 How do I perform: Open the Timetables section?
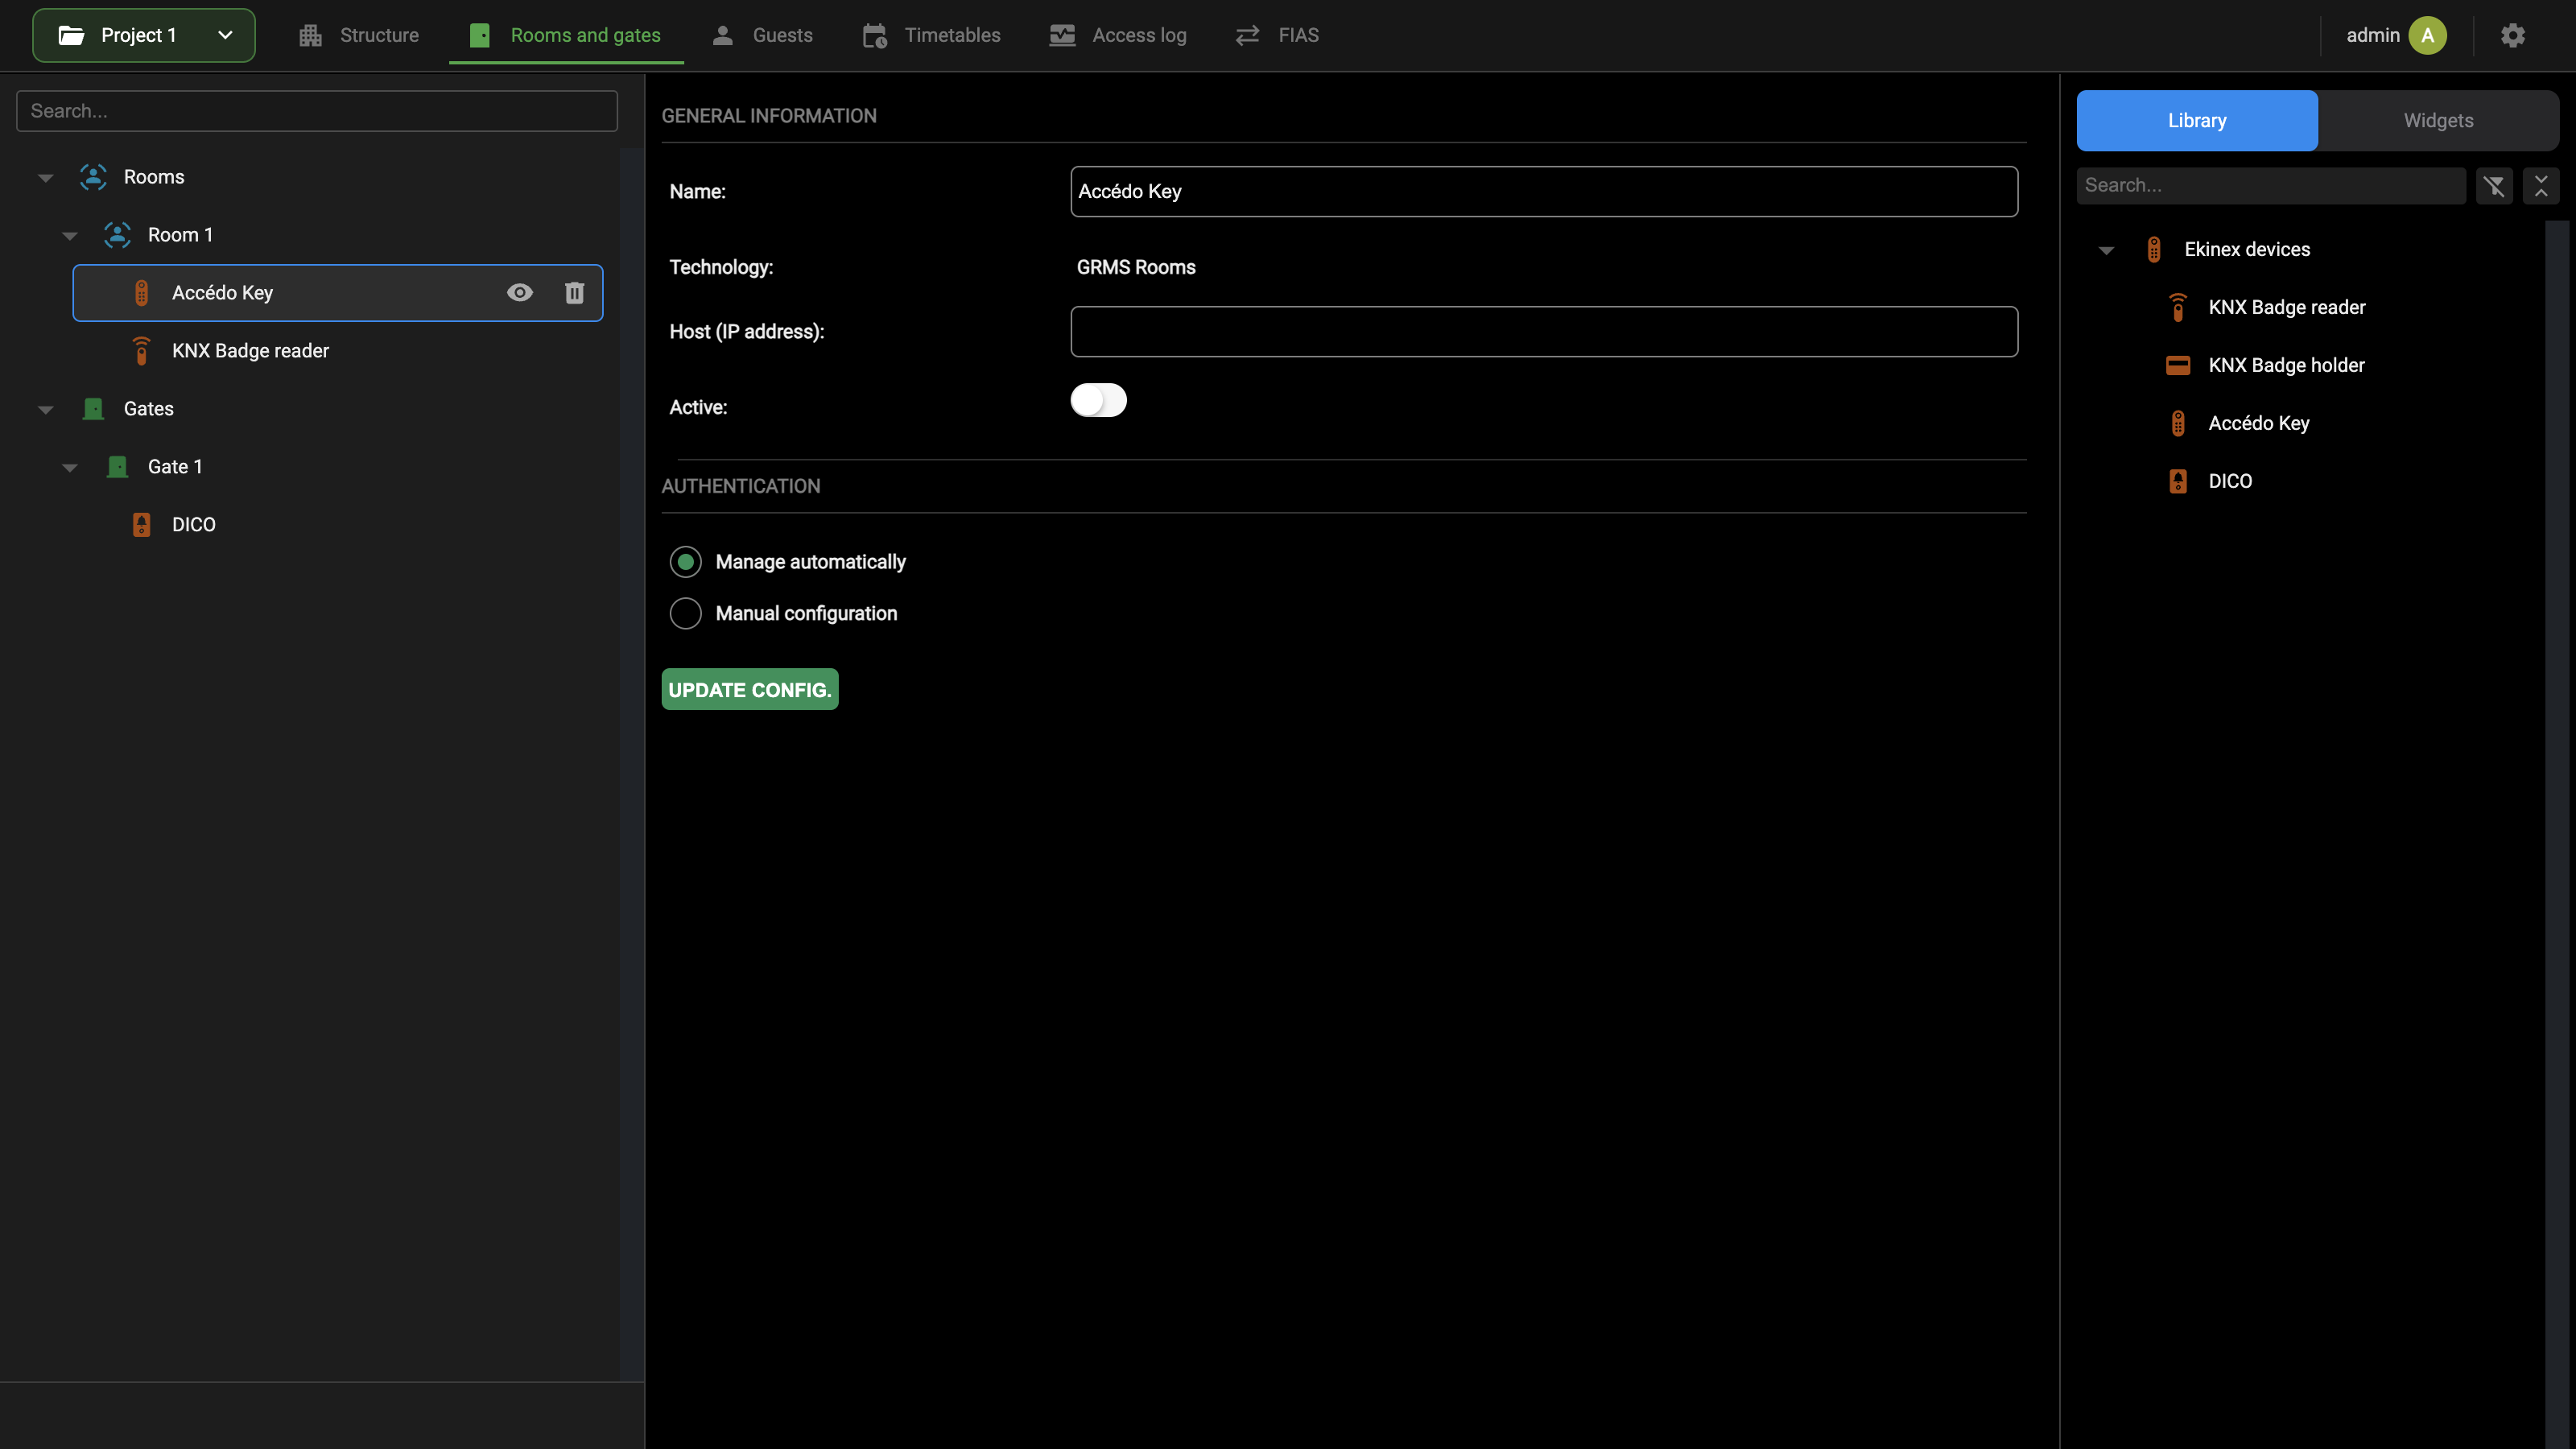tap(931, 35)
